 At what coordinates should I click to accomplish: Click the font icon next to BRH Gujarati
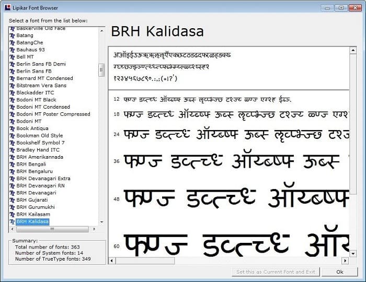[13, 200]
